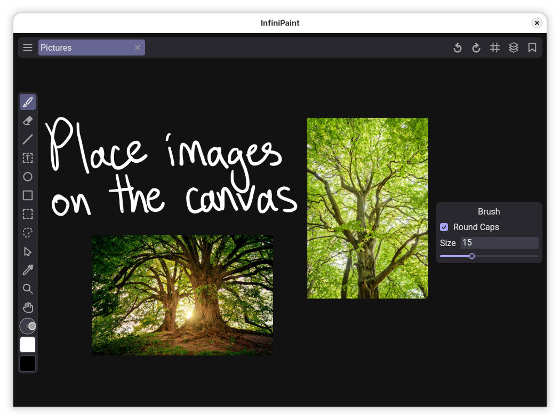Viewport: 560px width, 420px height.
Task: Click the redo arrow icon
Action: [476, 47]
